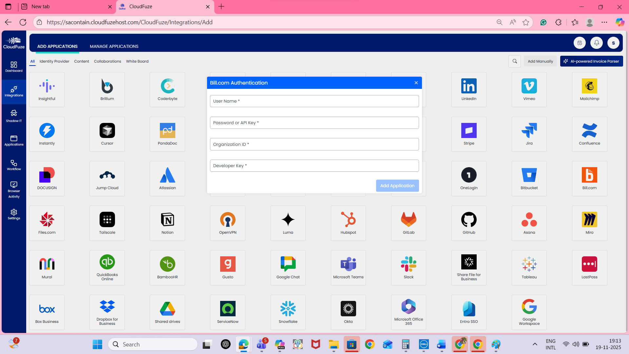The image size is (629, 354).
Task: Open the Dashboard section in the sidebar
Action: pos(14,66)
